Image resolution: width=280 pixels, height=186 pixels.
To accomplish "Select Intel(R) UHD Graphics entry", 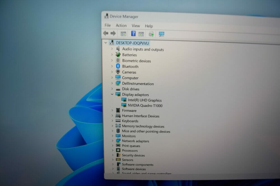I will tap(145, 100).
